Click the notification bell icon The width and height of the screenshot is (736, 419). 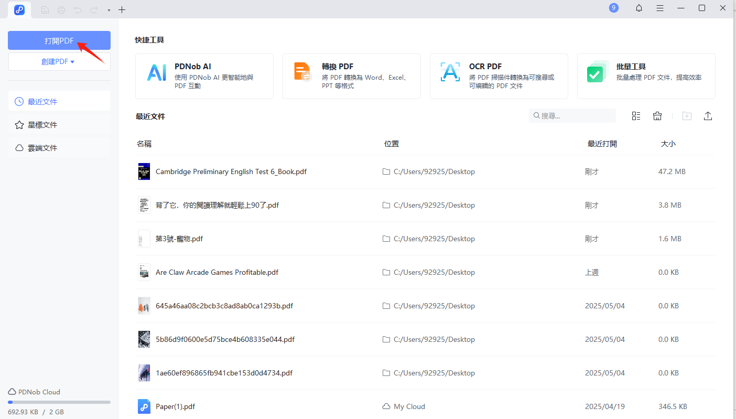[638, 8]
